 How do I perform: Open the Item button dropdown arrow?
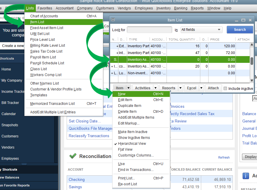129,88
